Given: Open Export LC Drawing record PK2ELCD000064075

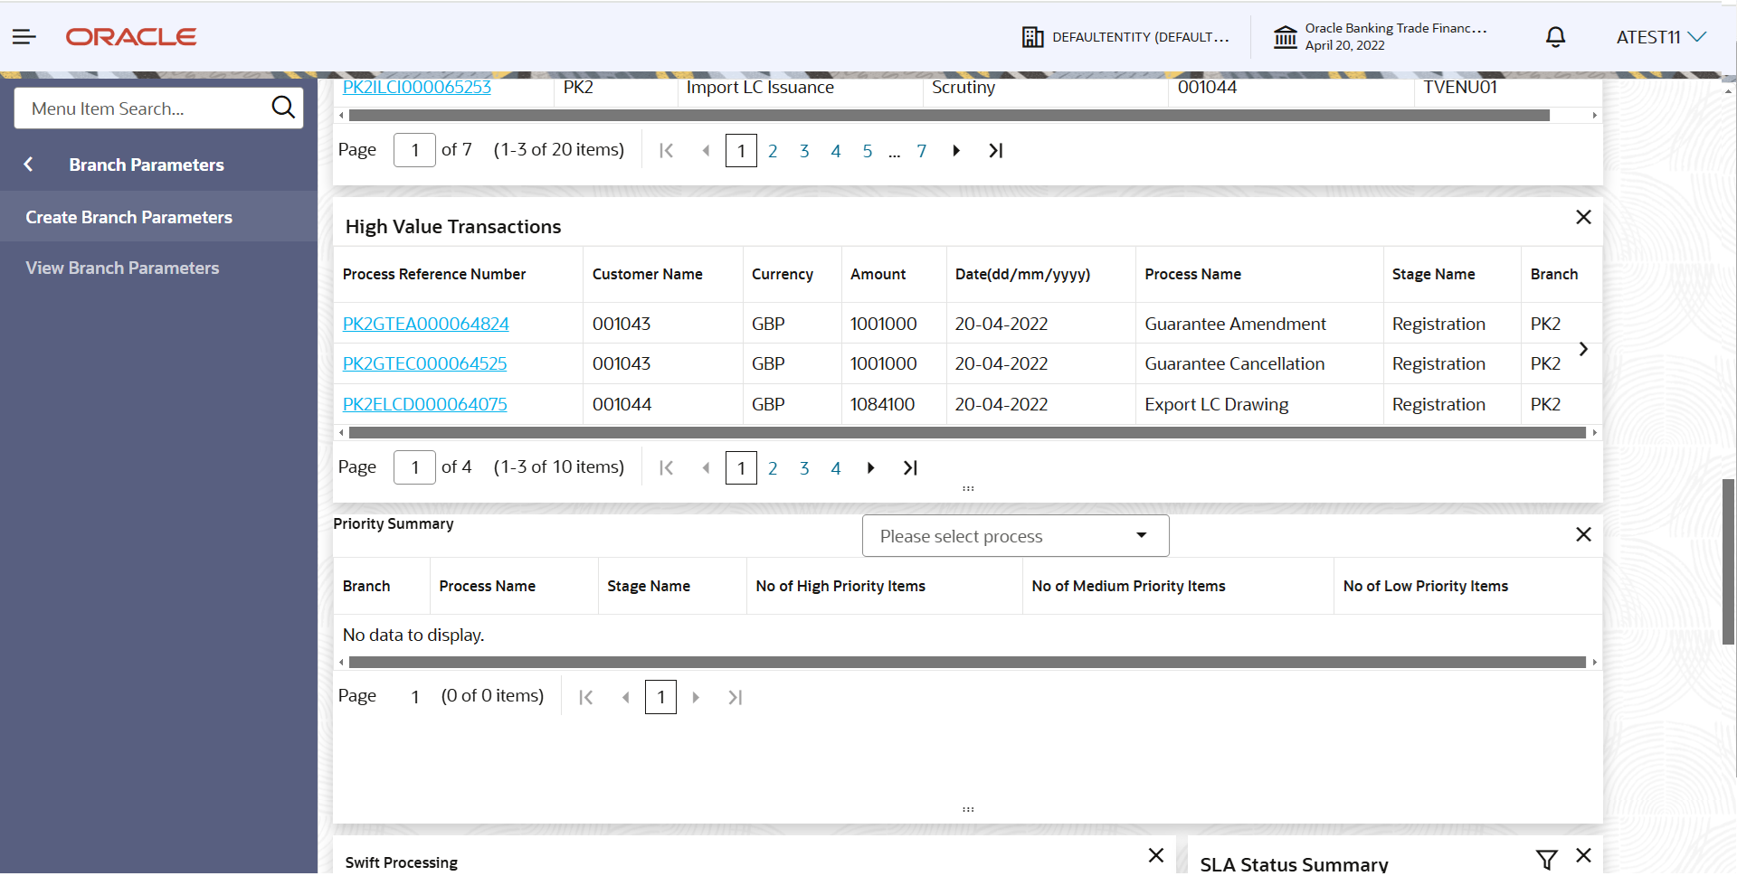Looking at the screenshot, I should [424, 404].
